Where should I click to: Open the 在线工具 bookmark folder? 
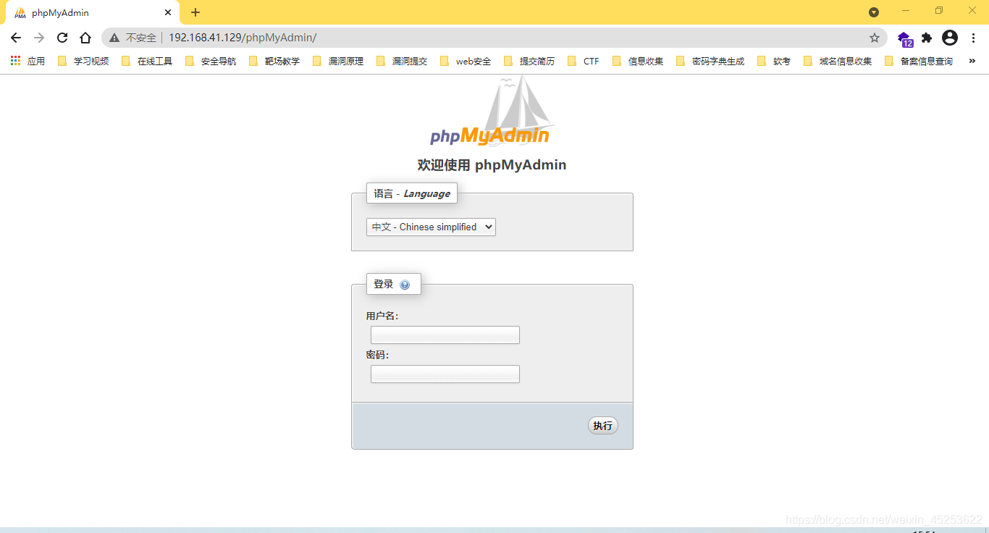[x=147, y=62]
